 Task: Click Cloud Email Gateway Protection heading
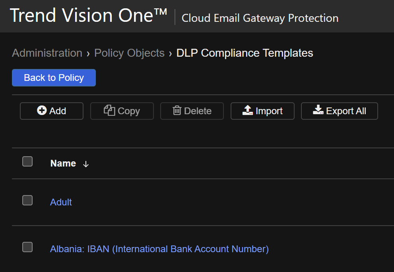coord(260,18)
